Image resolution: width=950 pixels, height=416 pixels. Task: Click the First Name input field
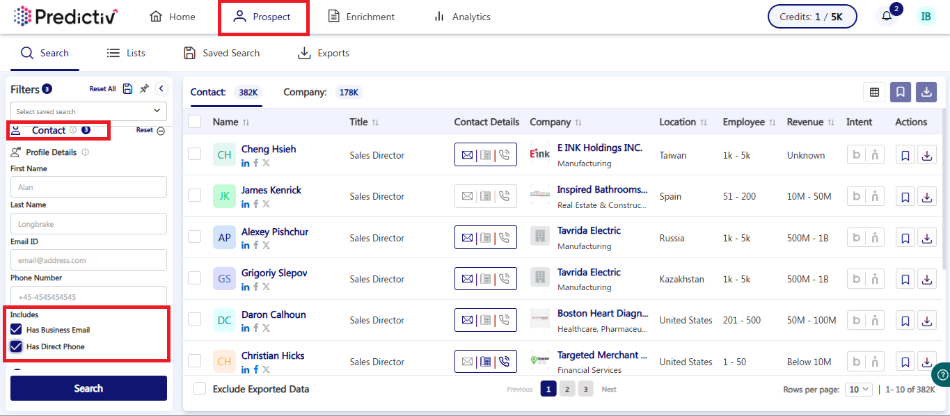click(88, 187)
